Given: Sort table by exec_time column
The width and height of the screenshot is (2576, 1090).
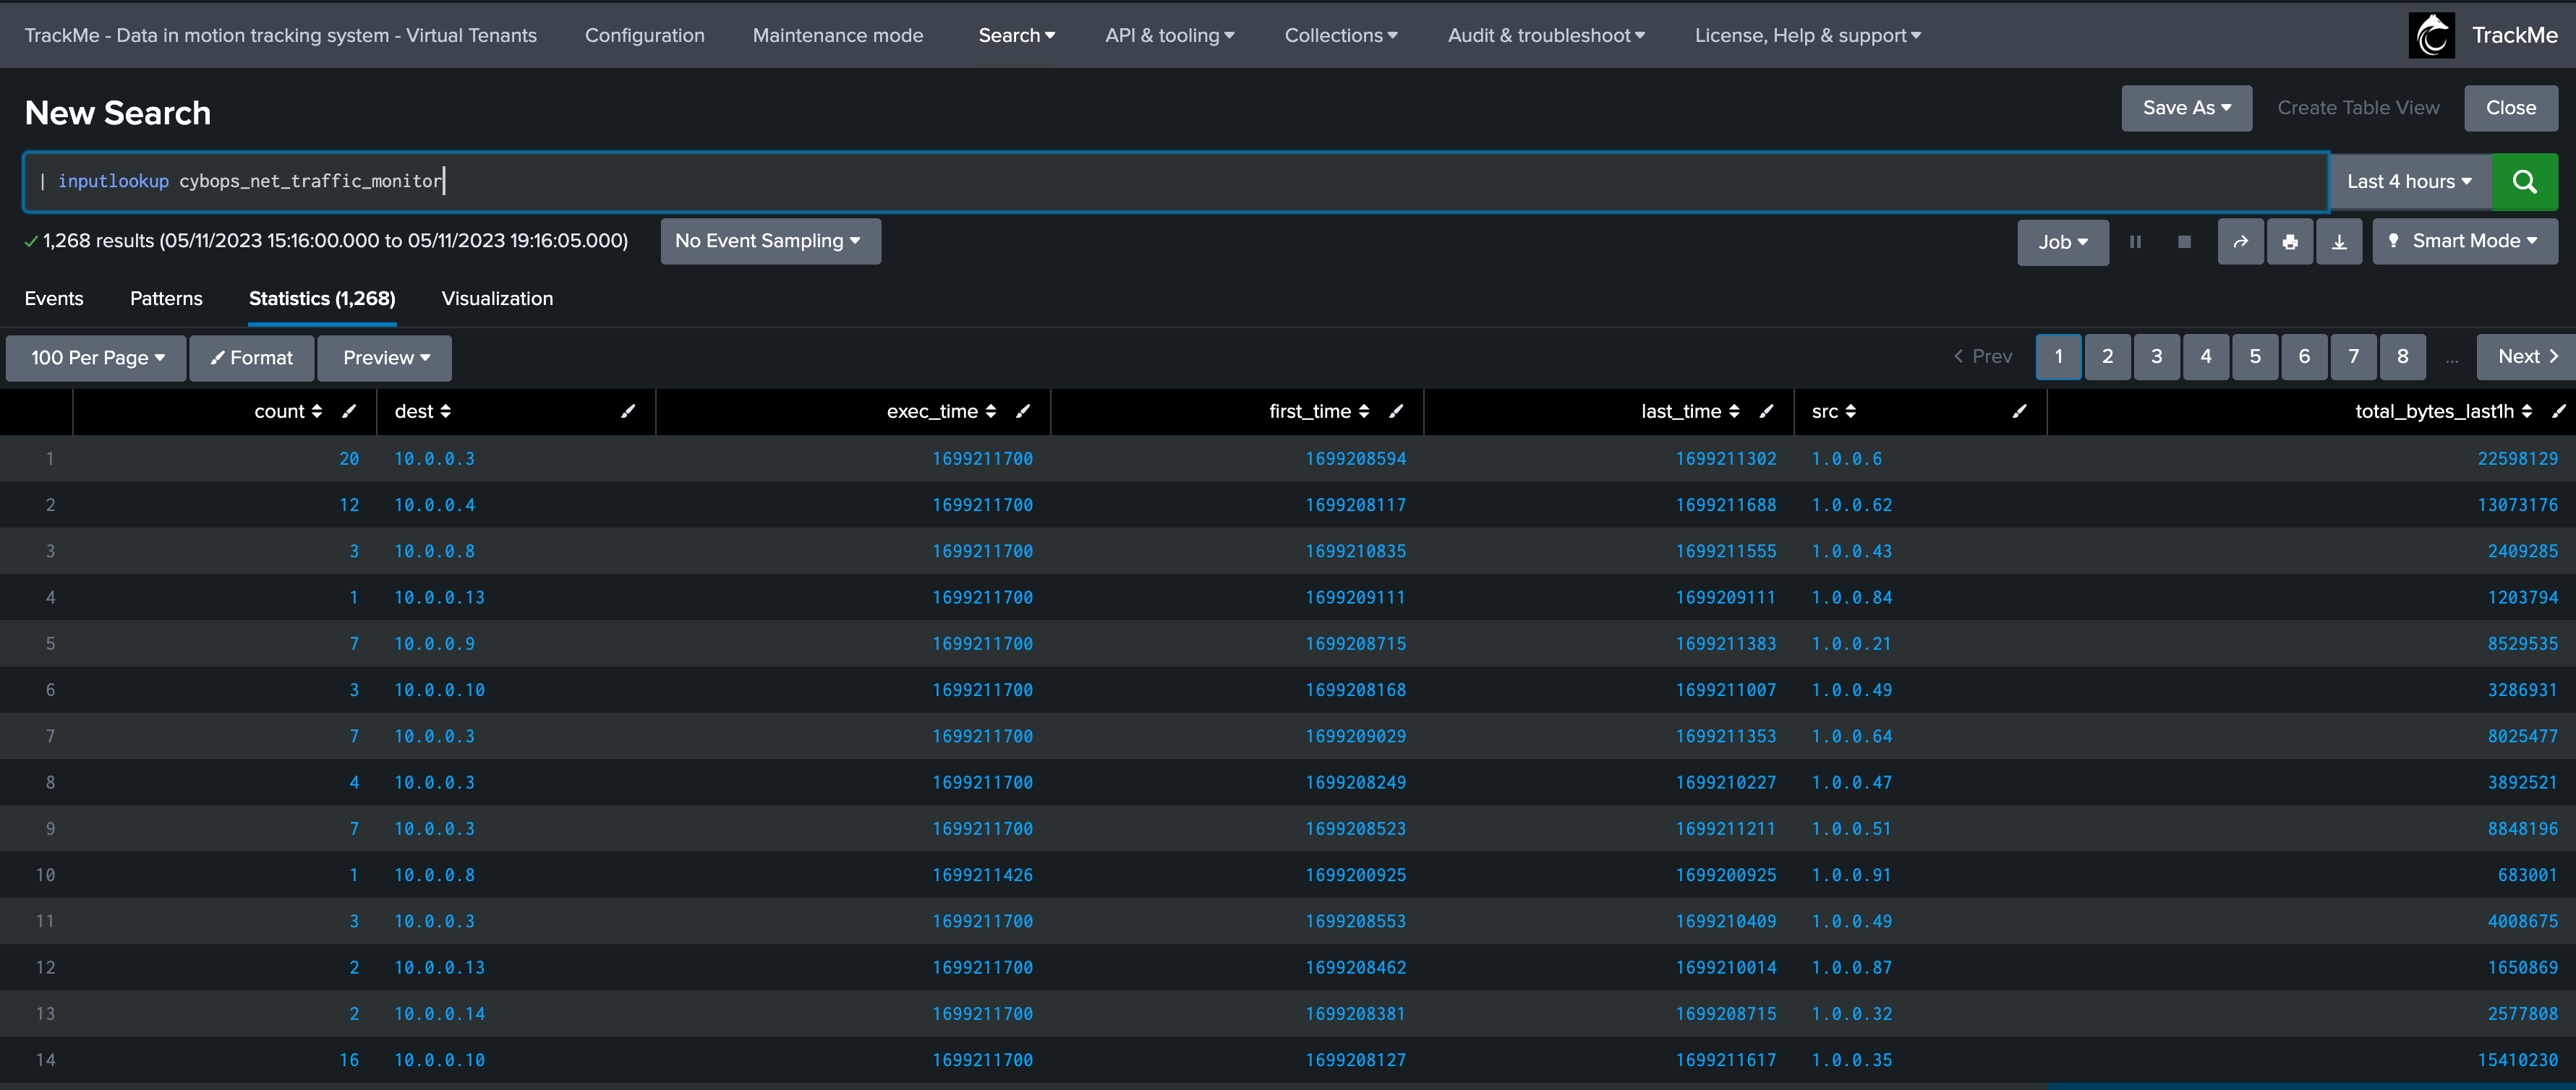Looking at the screenshot, I should pyautogui.click(x=941, y=411).
